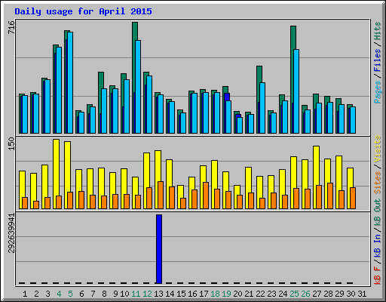Select the Hits legend label
Image resolution: width=386 pixels, height=302 pixels.
[377, 31]
